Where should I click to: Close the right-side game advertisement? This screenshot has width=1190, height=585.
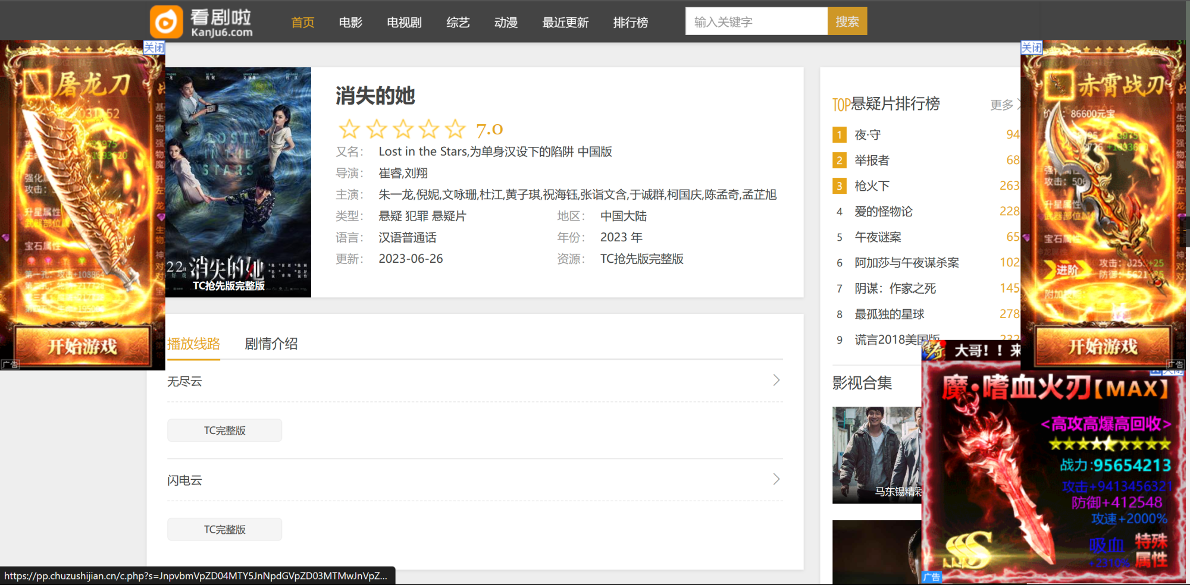pyautogui.click(x=1031, y=48)
